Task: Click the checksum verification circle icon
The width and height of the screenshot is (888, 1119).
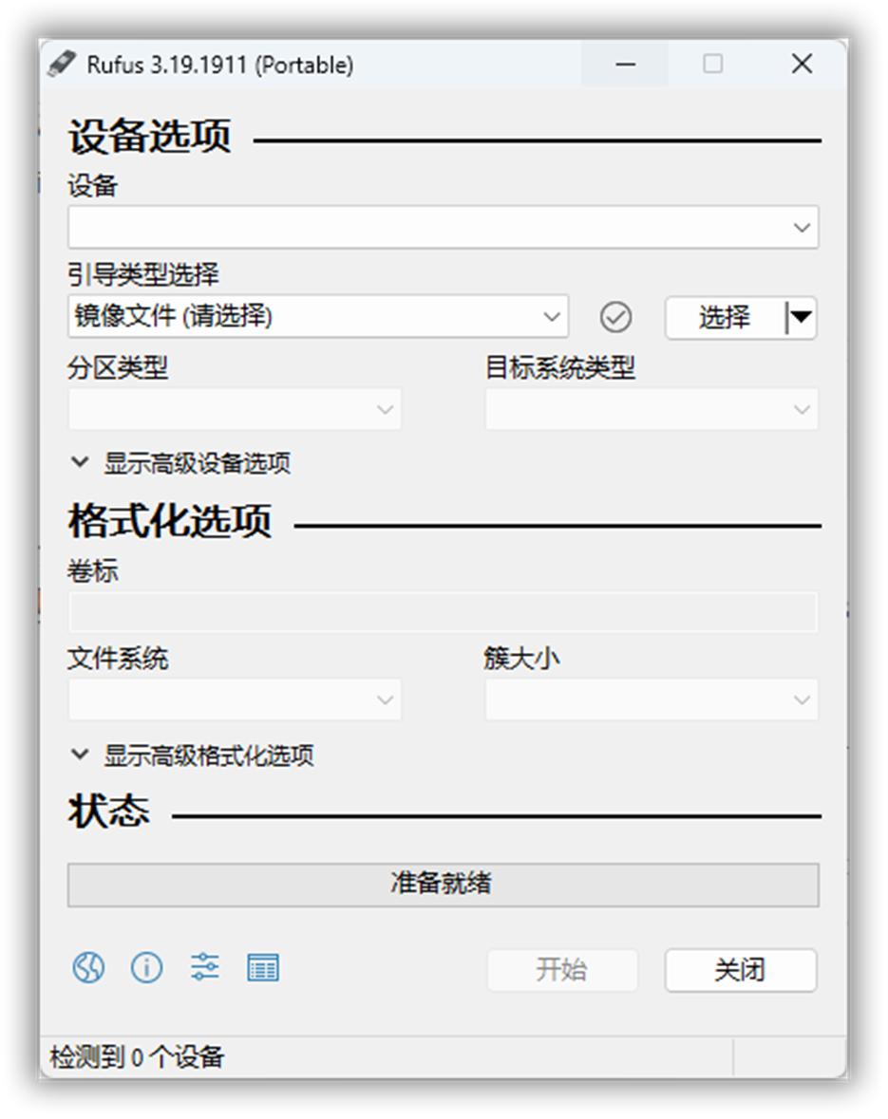Action: click(x=616, y=317)
